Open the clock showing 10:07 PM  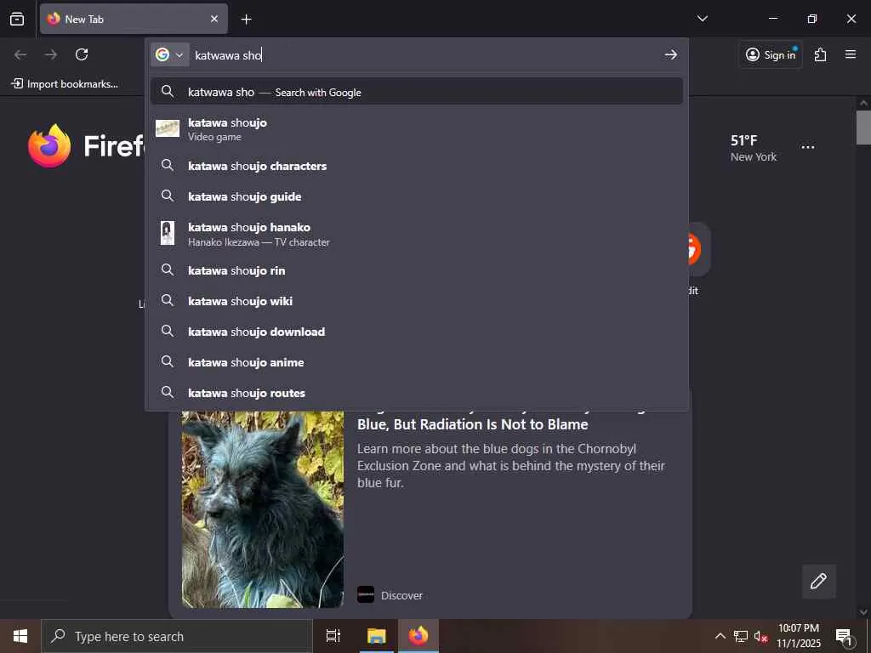pos(798,636)
